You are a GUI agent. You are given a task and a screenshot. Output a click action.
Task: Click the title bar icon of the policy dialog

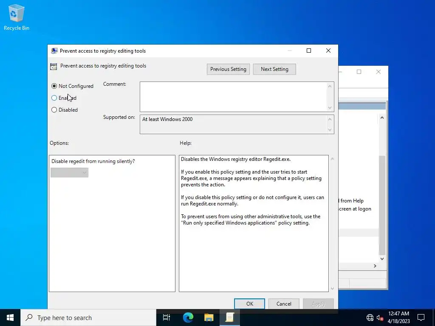point(54,51)
